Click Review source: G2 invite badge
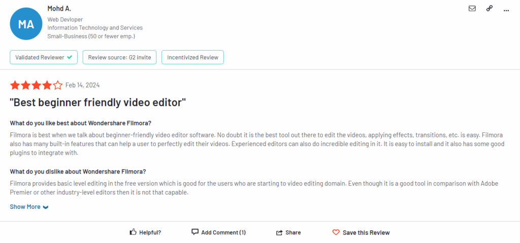 click(x=119, y=57)
